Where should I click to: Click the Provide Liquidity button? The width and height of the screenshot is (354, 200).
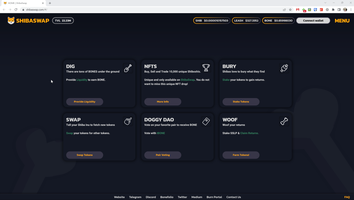(85, 102)
